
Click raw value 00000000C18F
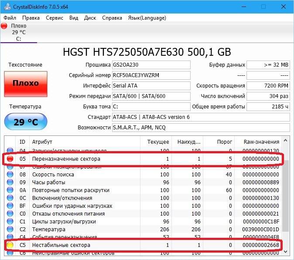point(261,222)
